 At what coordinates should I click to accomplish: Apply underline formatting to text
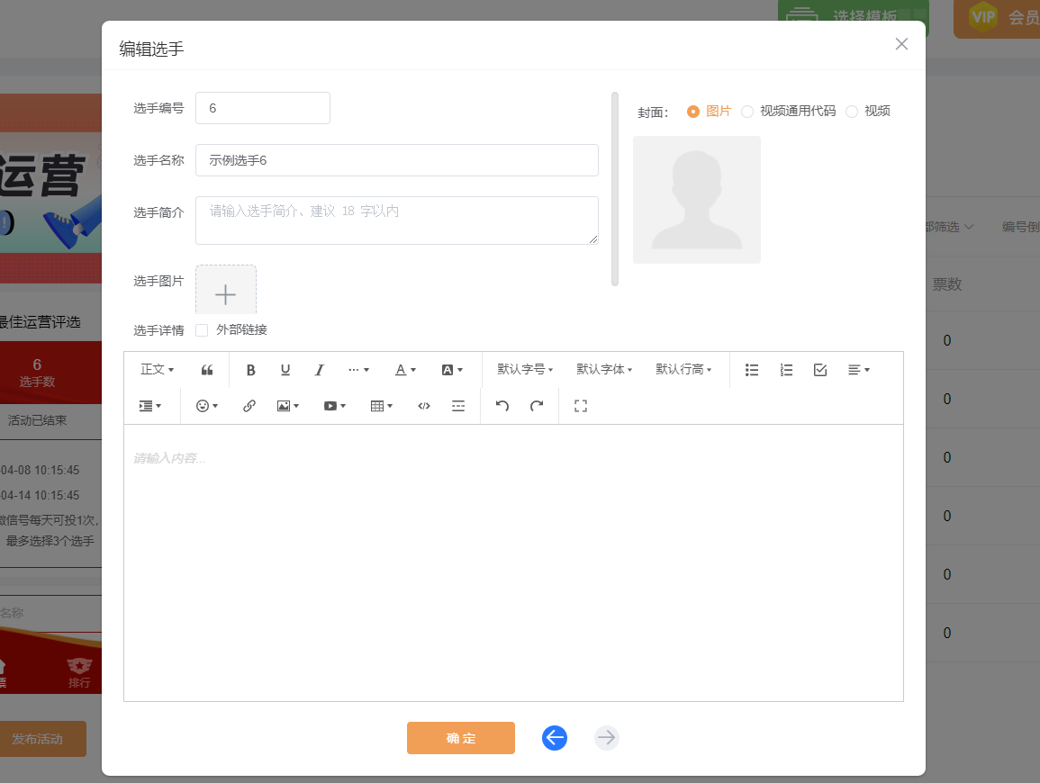(x=285, y=370)
